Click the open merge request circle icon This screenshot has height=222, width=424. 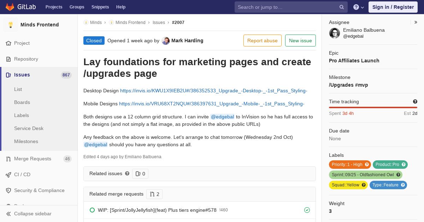(92, 210)
